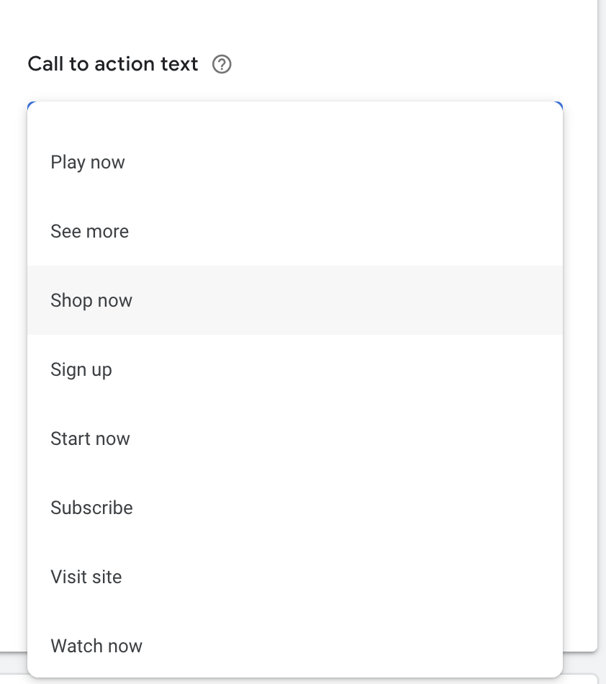
Task: Click the 'Visit site' menu item
Action: (x=86, y=577)
